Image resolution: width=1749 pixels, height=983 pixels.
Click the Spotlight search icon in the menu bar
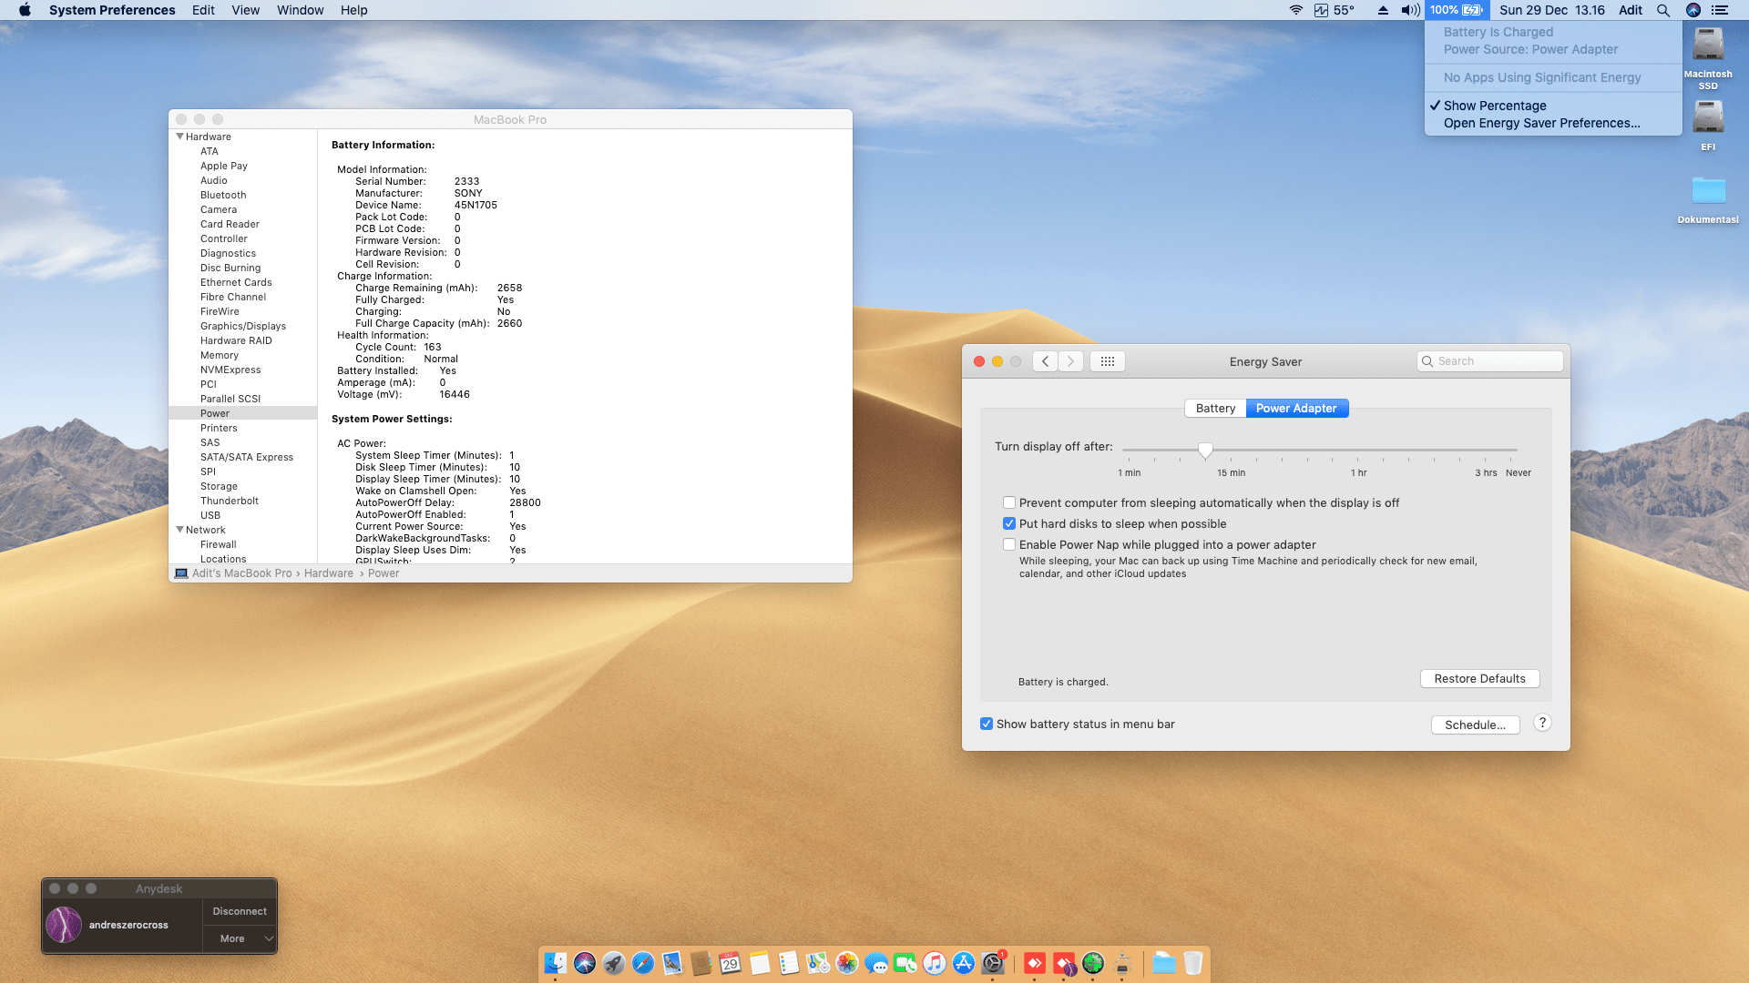click(x=1663, y=10)
